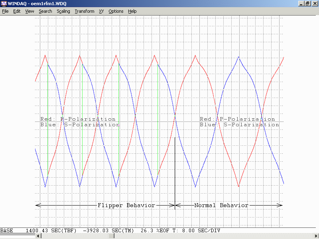Image resolution: width=319 pixels, height=239 pixels.
Task: Open the View menu
Action: pyautogui.click(x=30, y=11)
